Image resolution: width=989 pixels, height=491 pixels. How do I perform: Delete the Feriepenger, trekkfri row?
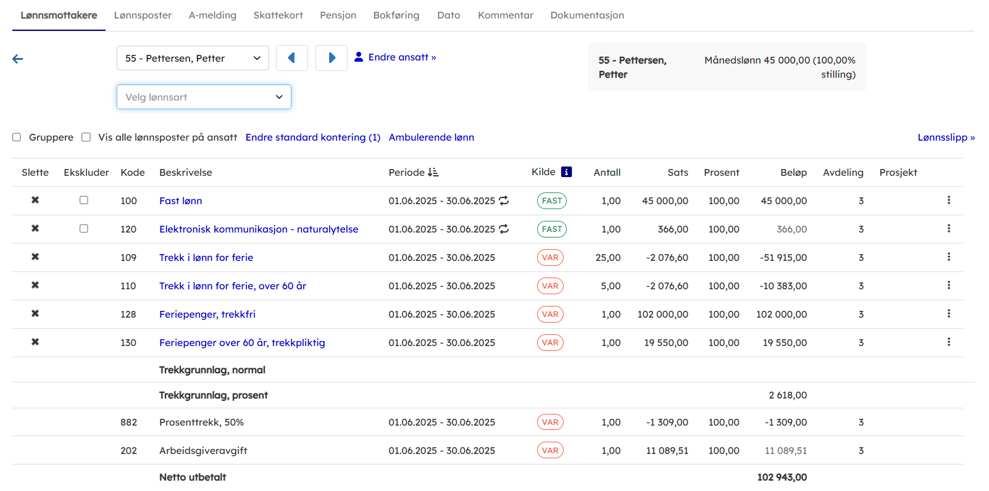click(x=35, y=314)
